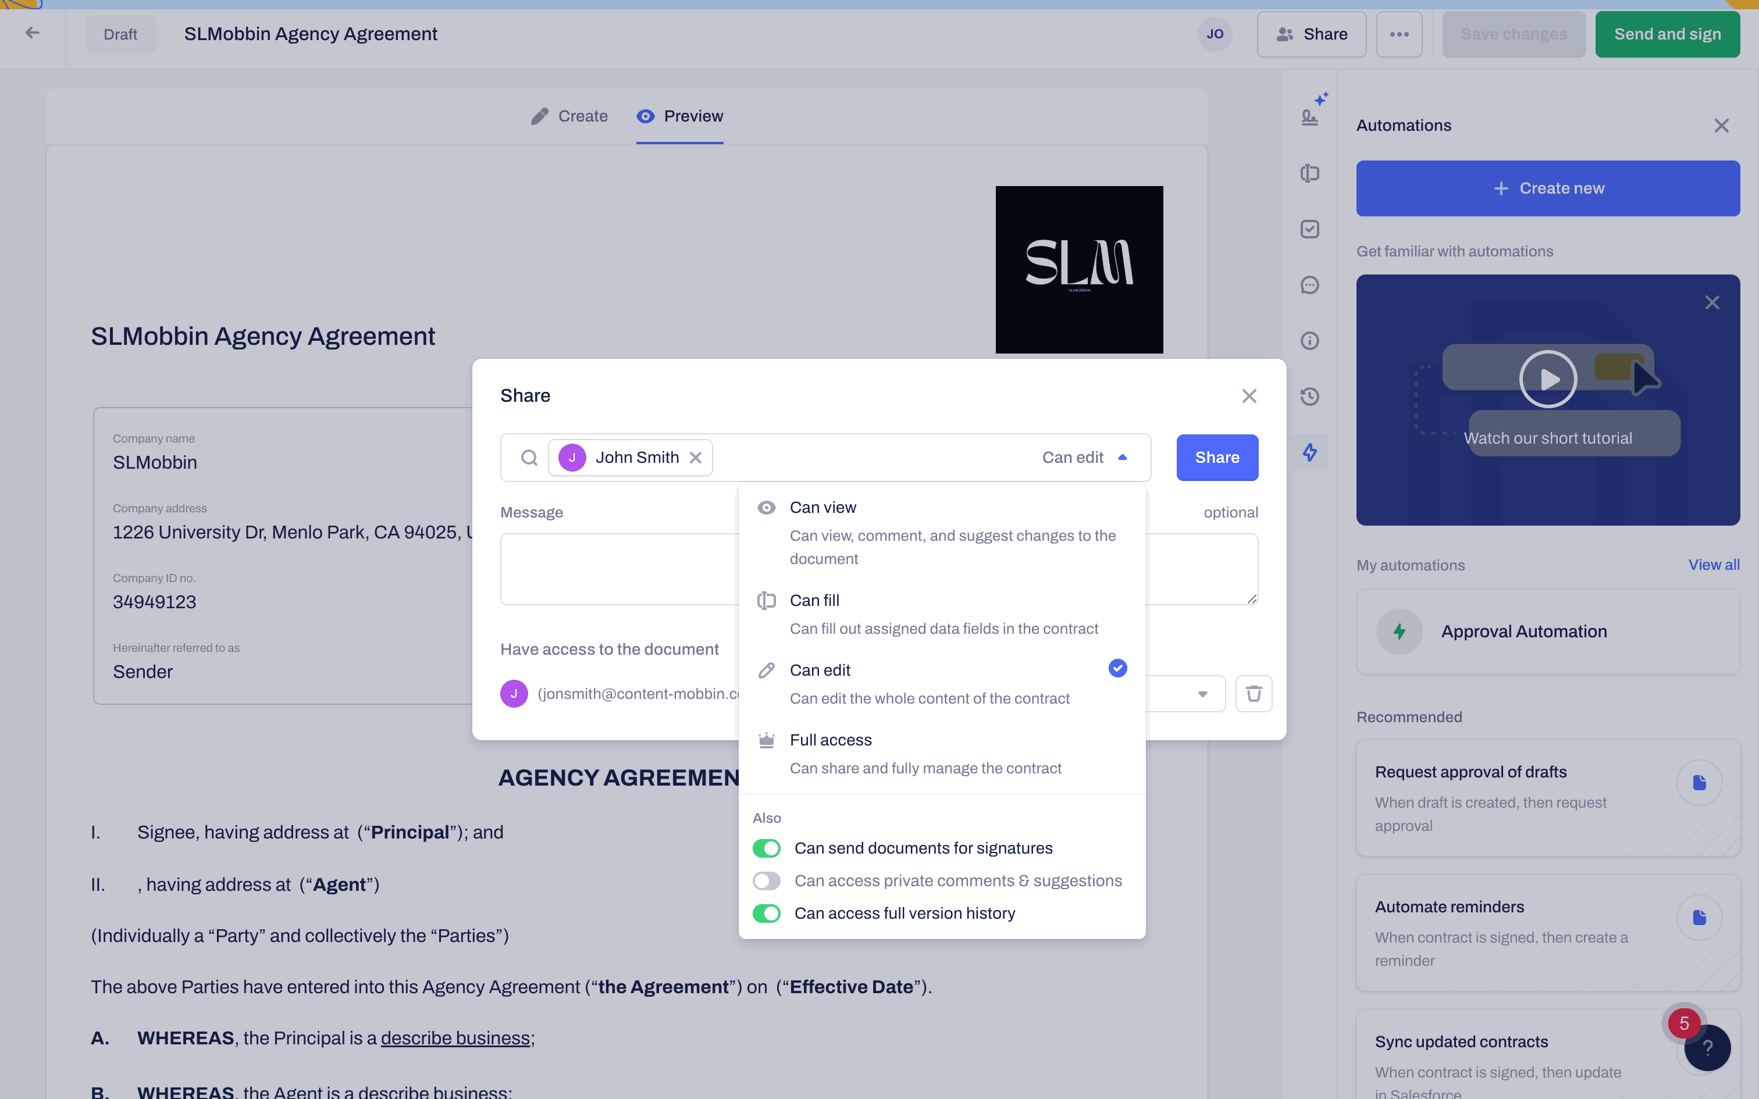This screenshot has width=1759, height=1099.
Task: Open the comments sidebar icon
Action: tap(1310, 285)
